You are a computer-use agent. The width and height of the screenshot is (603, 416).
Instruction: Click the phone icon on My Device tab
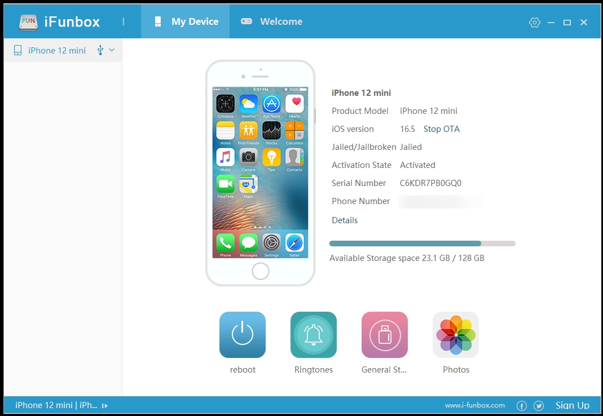[x=158, y=21]
